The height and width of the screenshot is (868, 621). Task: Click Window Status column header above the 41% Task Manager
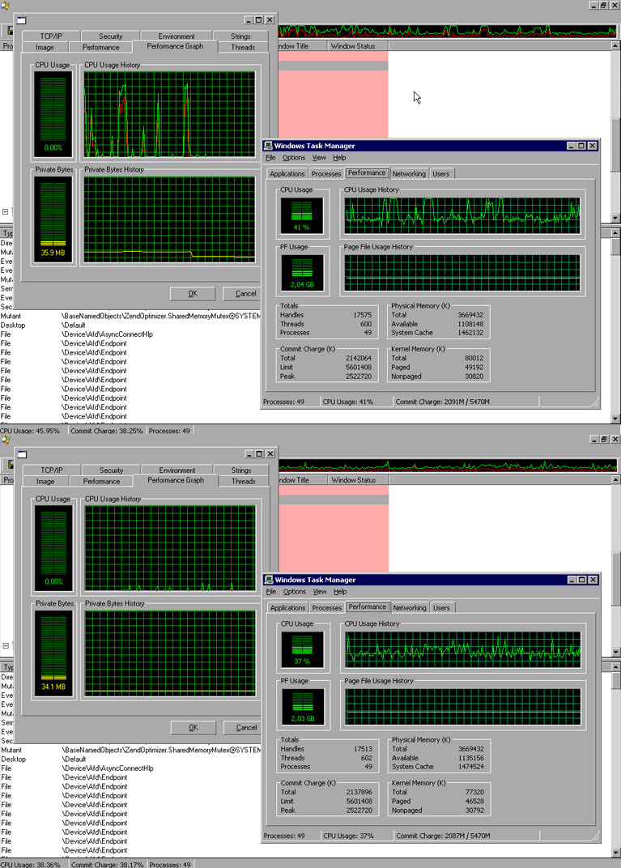tap(358, 46)
